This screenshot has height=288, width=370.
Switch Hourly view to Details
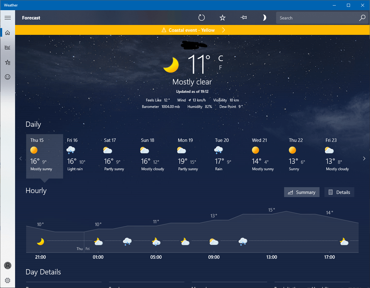pyautogui.click(x=339, y=192)
